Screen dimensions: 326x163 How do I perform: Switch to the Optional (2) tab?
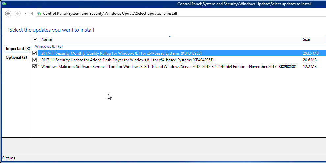click(x=16, y=57)
